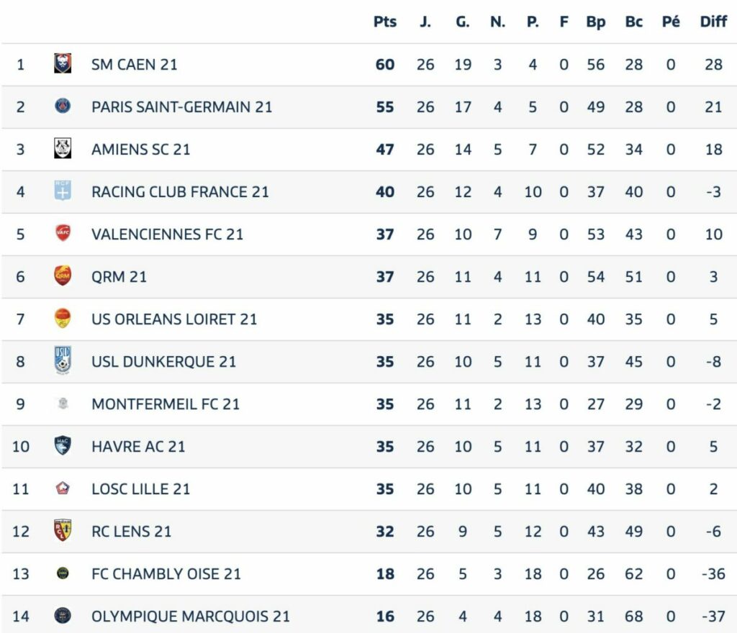Viewport: 737px width, 633px height.
Task: Open the SM CAEN 21 team name
Action: 135,64
